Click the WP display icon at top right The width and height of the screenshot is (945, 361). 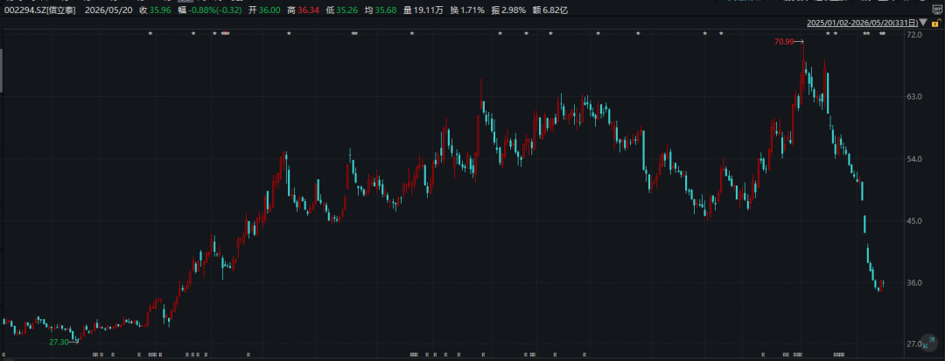(937, 10)
